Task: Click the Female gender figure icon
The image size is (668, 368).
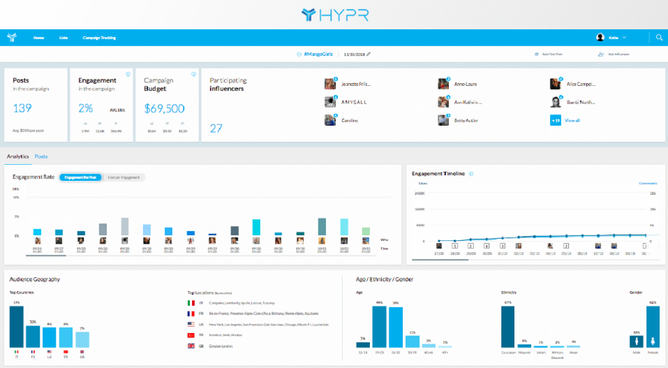Action: tap(653, 342)
